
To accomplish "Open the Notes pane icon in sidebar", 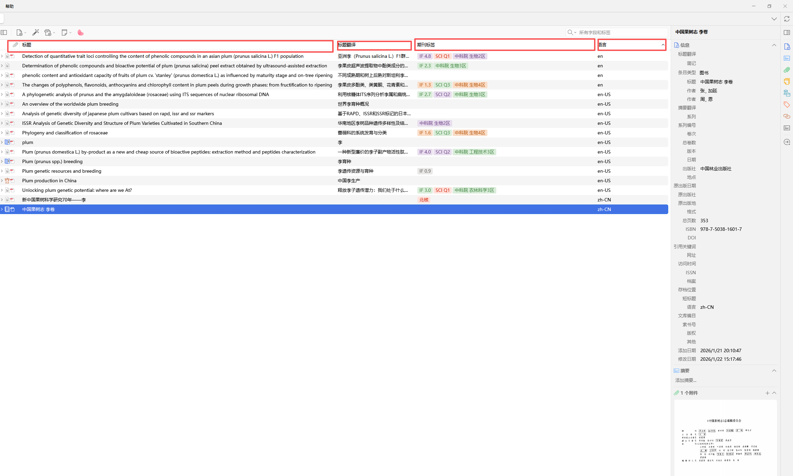I will coord(787,81).
